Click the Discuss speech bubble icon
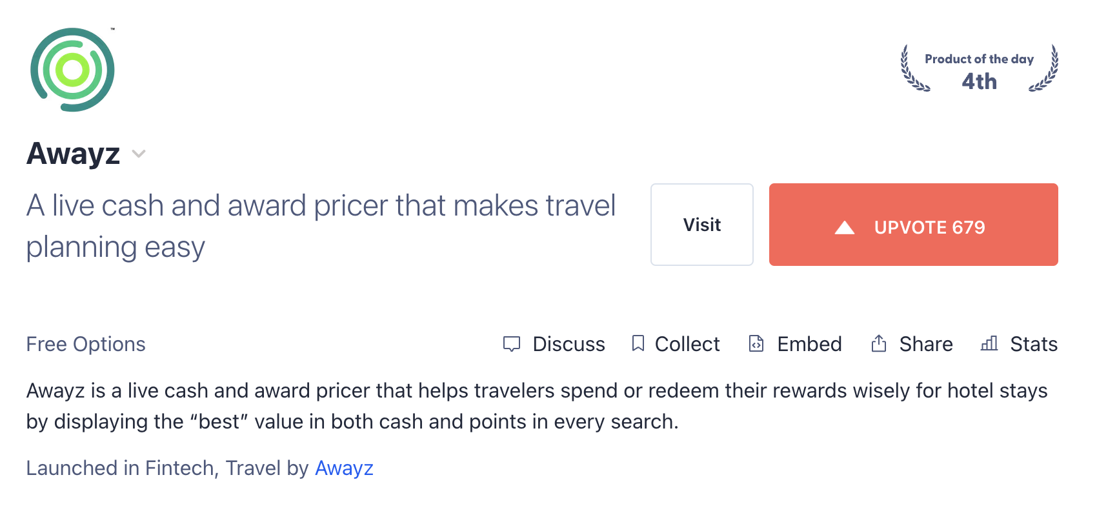The image size is (1097, 515). 512,344
